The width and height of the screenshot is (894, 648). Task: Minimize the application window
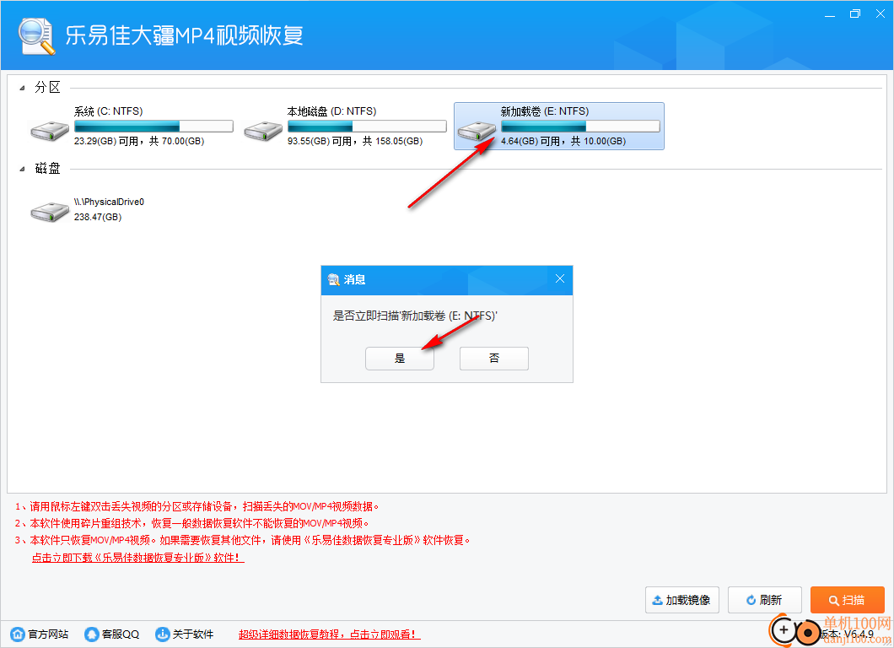tap(830, 14)
